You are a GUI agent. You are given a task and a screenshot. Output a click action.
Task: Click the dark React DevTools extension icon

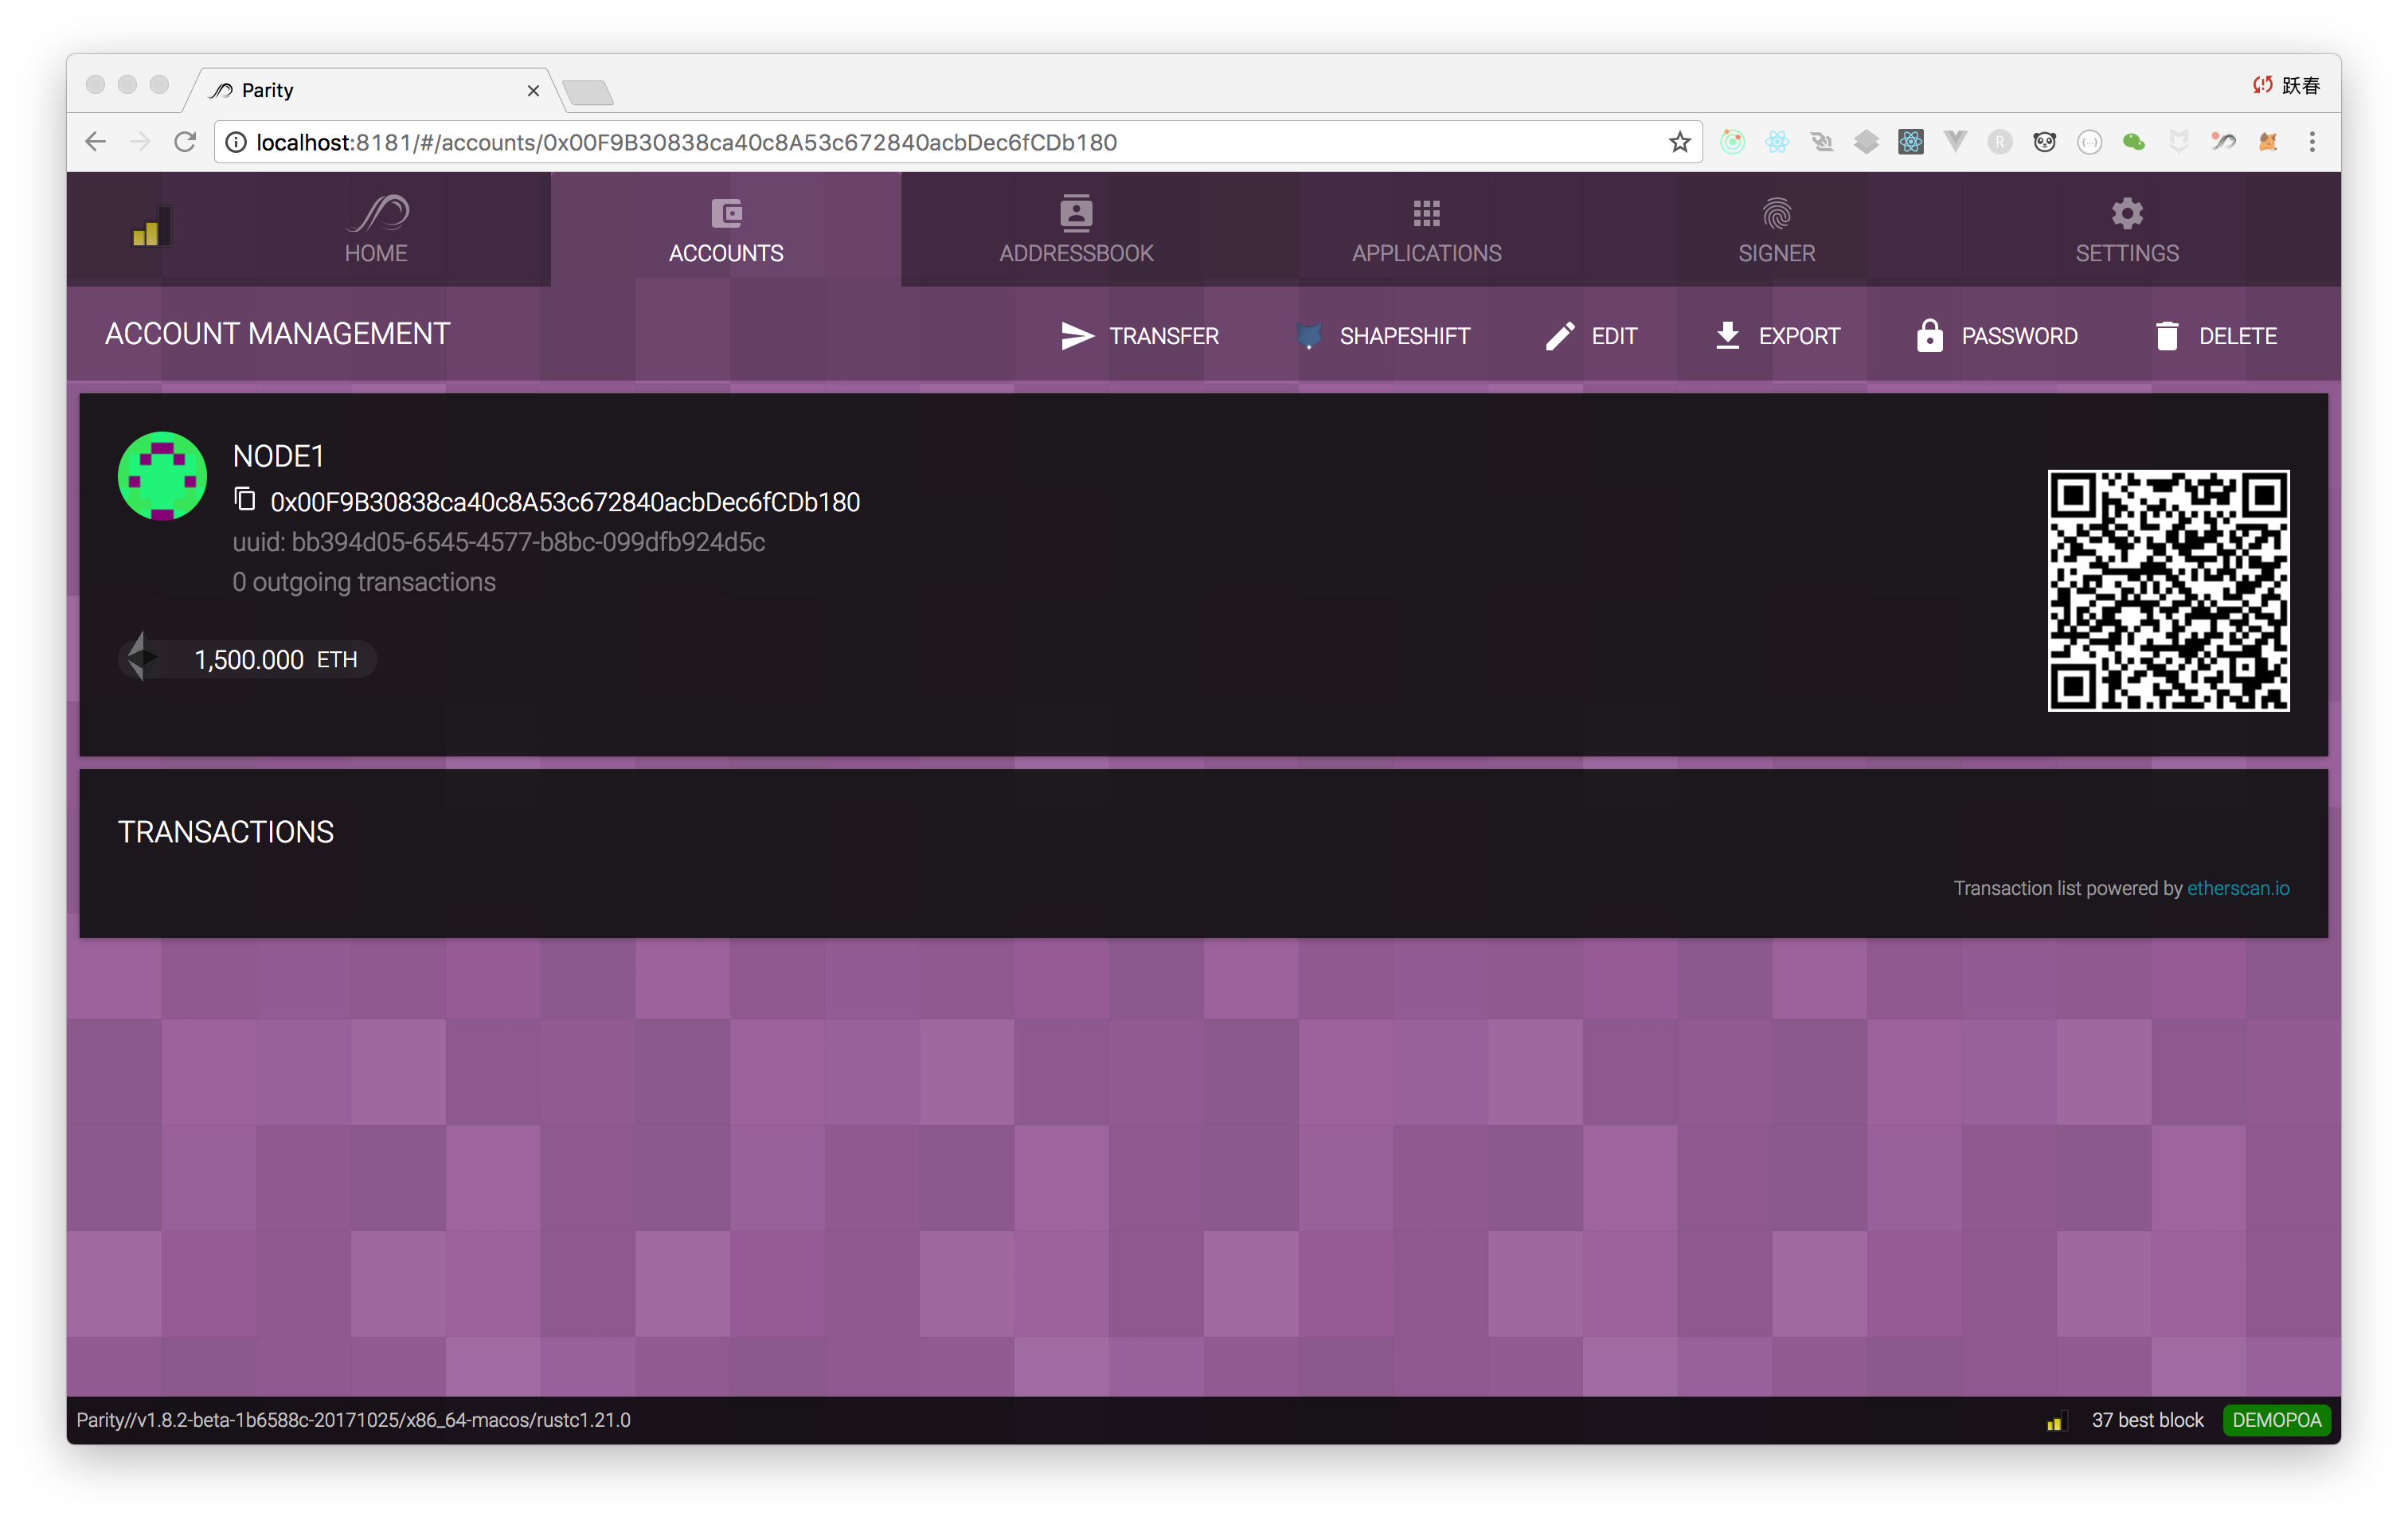[x=1910, y=142]
